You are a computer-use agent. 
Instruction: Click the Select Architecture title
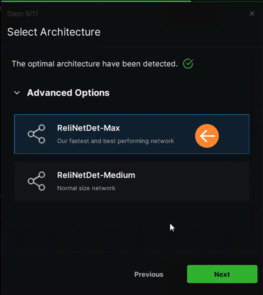tap(54, 32)
